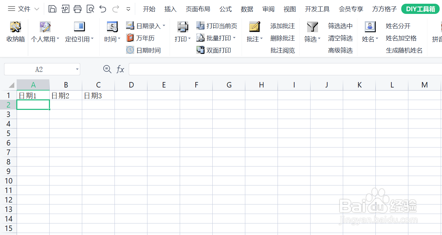The height and width of the screenshot is (235, 442).
Task: Click inside the formula bar input
Action: [x=285, y=69]
